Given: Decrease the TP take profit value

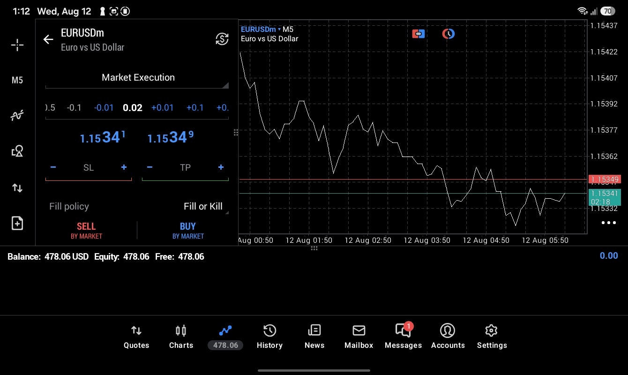Looking at the screenshot, I should 150,167.
